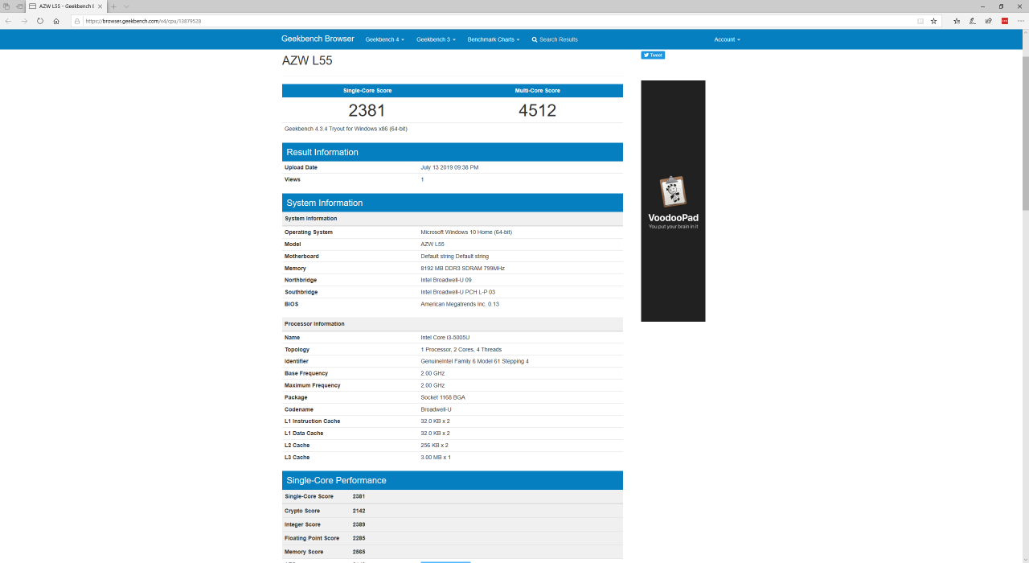This screenshot has width=1029, height=563.
Task: Click the Intel Broadwell-U PCH L-P 03 value
Action: point(458,292)
